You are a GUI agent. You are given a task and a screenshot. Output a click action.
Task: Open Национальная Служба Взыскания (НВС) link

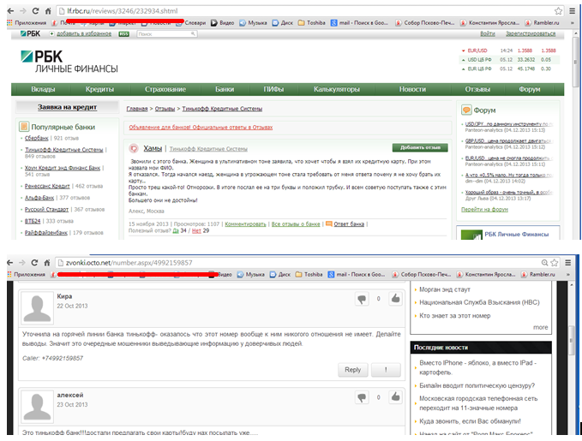point(479,302)
